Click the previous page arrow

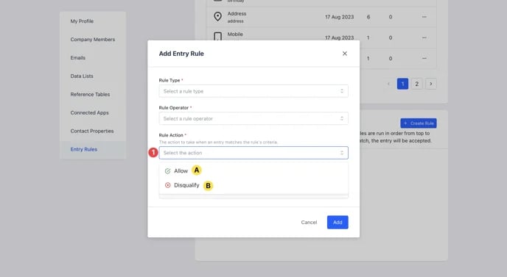[x=388, y=84]
